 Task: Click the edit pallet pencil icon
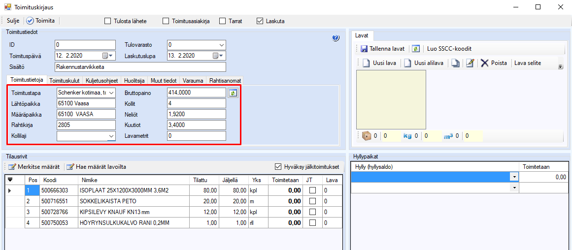click(x=470, y=63)
